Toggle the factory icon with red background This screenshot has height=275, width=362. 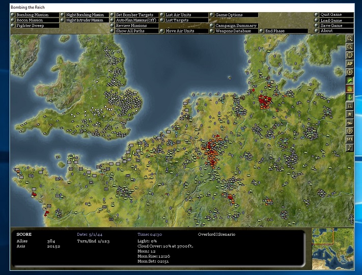tap(350, 89)
